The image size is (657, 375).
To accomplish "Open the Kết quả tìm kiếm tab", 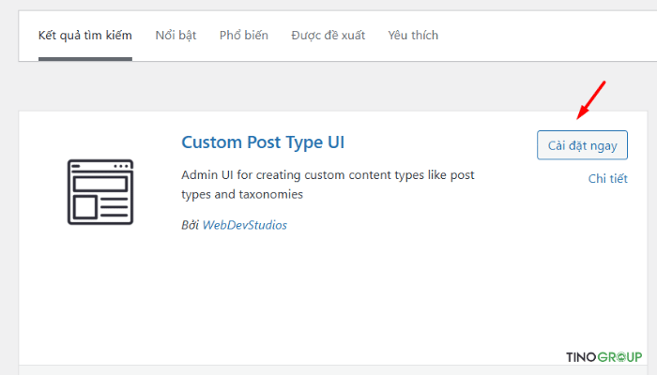I will pyautogui.click(x=84, y=36).
